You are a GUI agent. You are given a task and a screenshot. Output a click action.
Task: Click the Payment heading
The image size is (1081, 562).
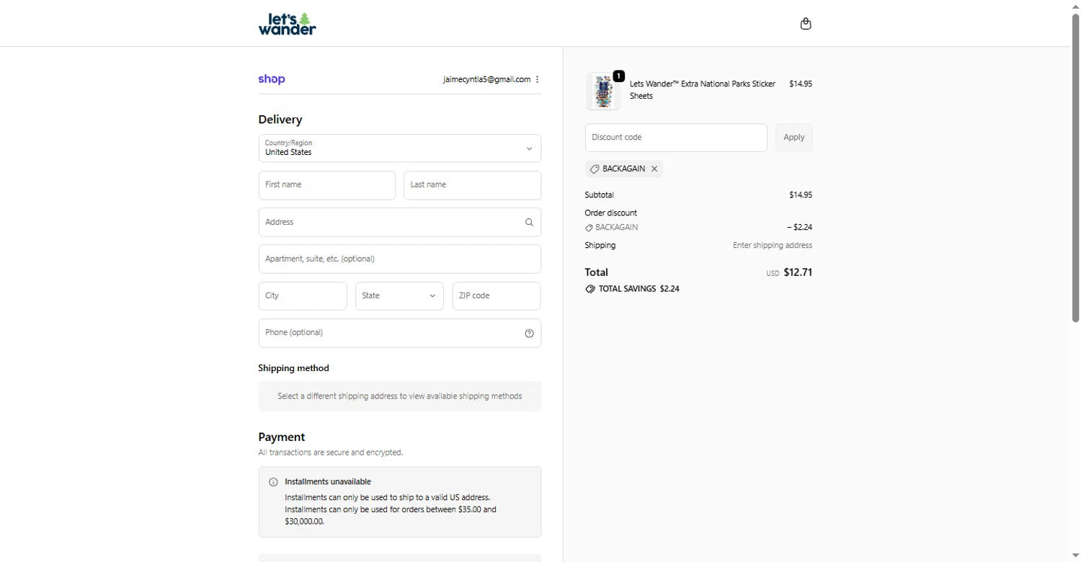[x=282, y=437]
